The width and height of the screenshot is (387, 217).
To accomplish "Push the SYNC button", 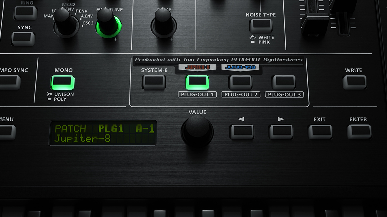I will (23, 39).
